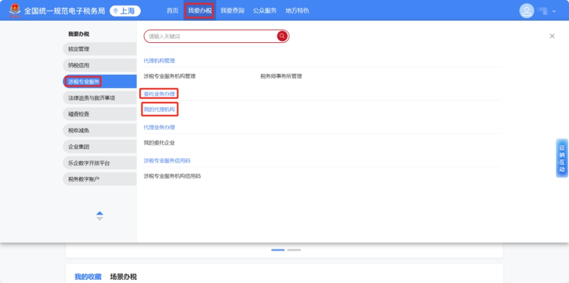This screenshot has width=569, height=283.
Task: Select 我要查询 in top navigation
Action: point(232,11)
